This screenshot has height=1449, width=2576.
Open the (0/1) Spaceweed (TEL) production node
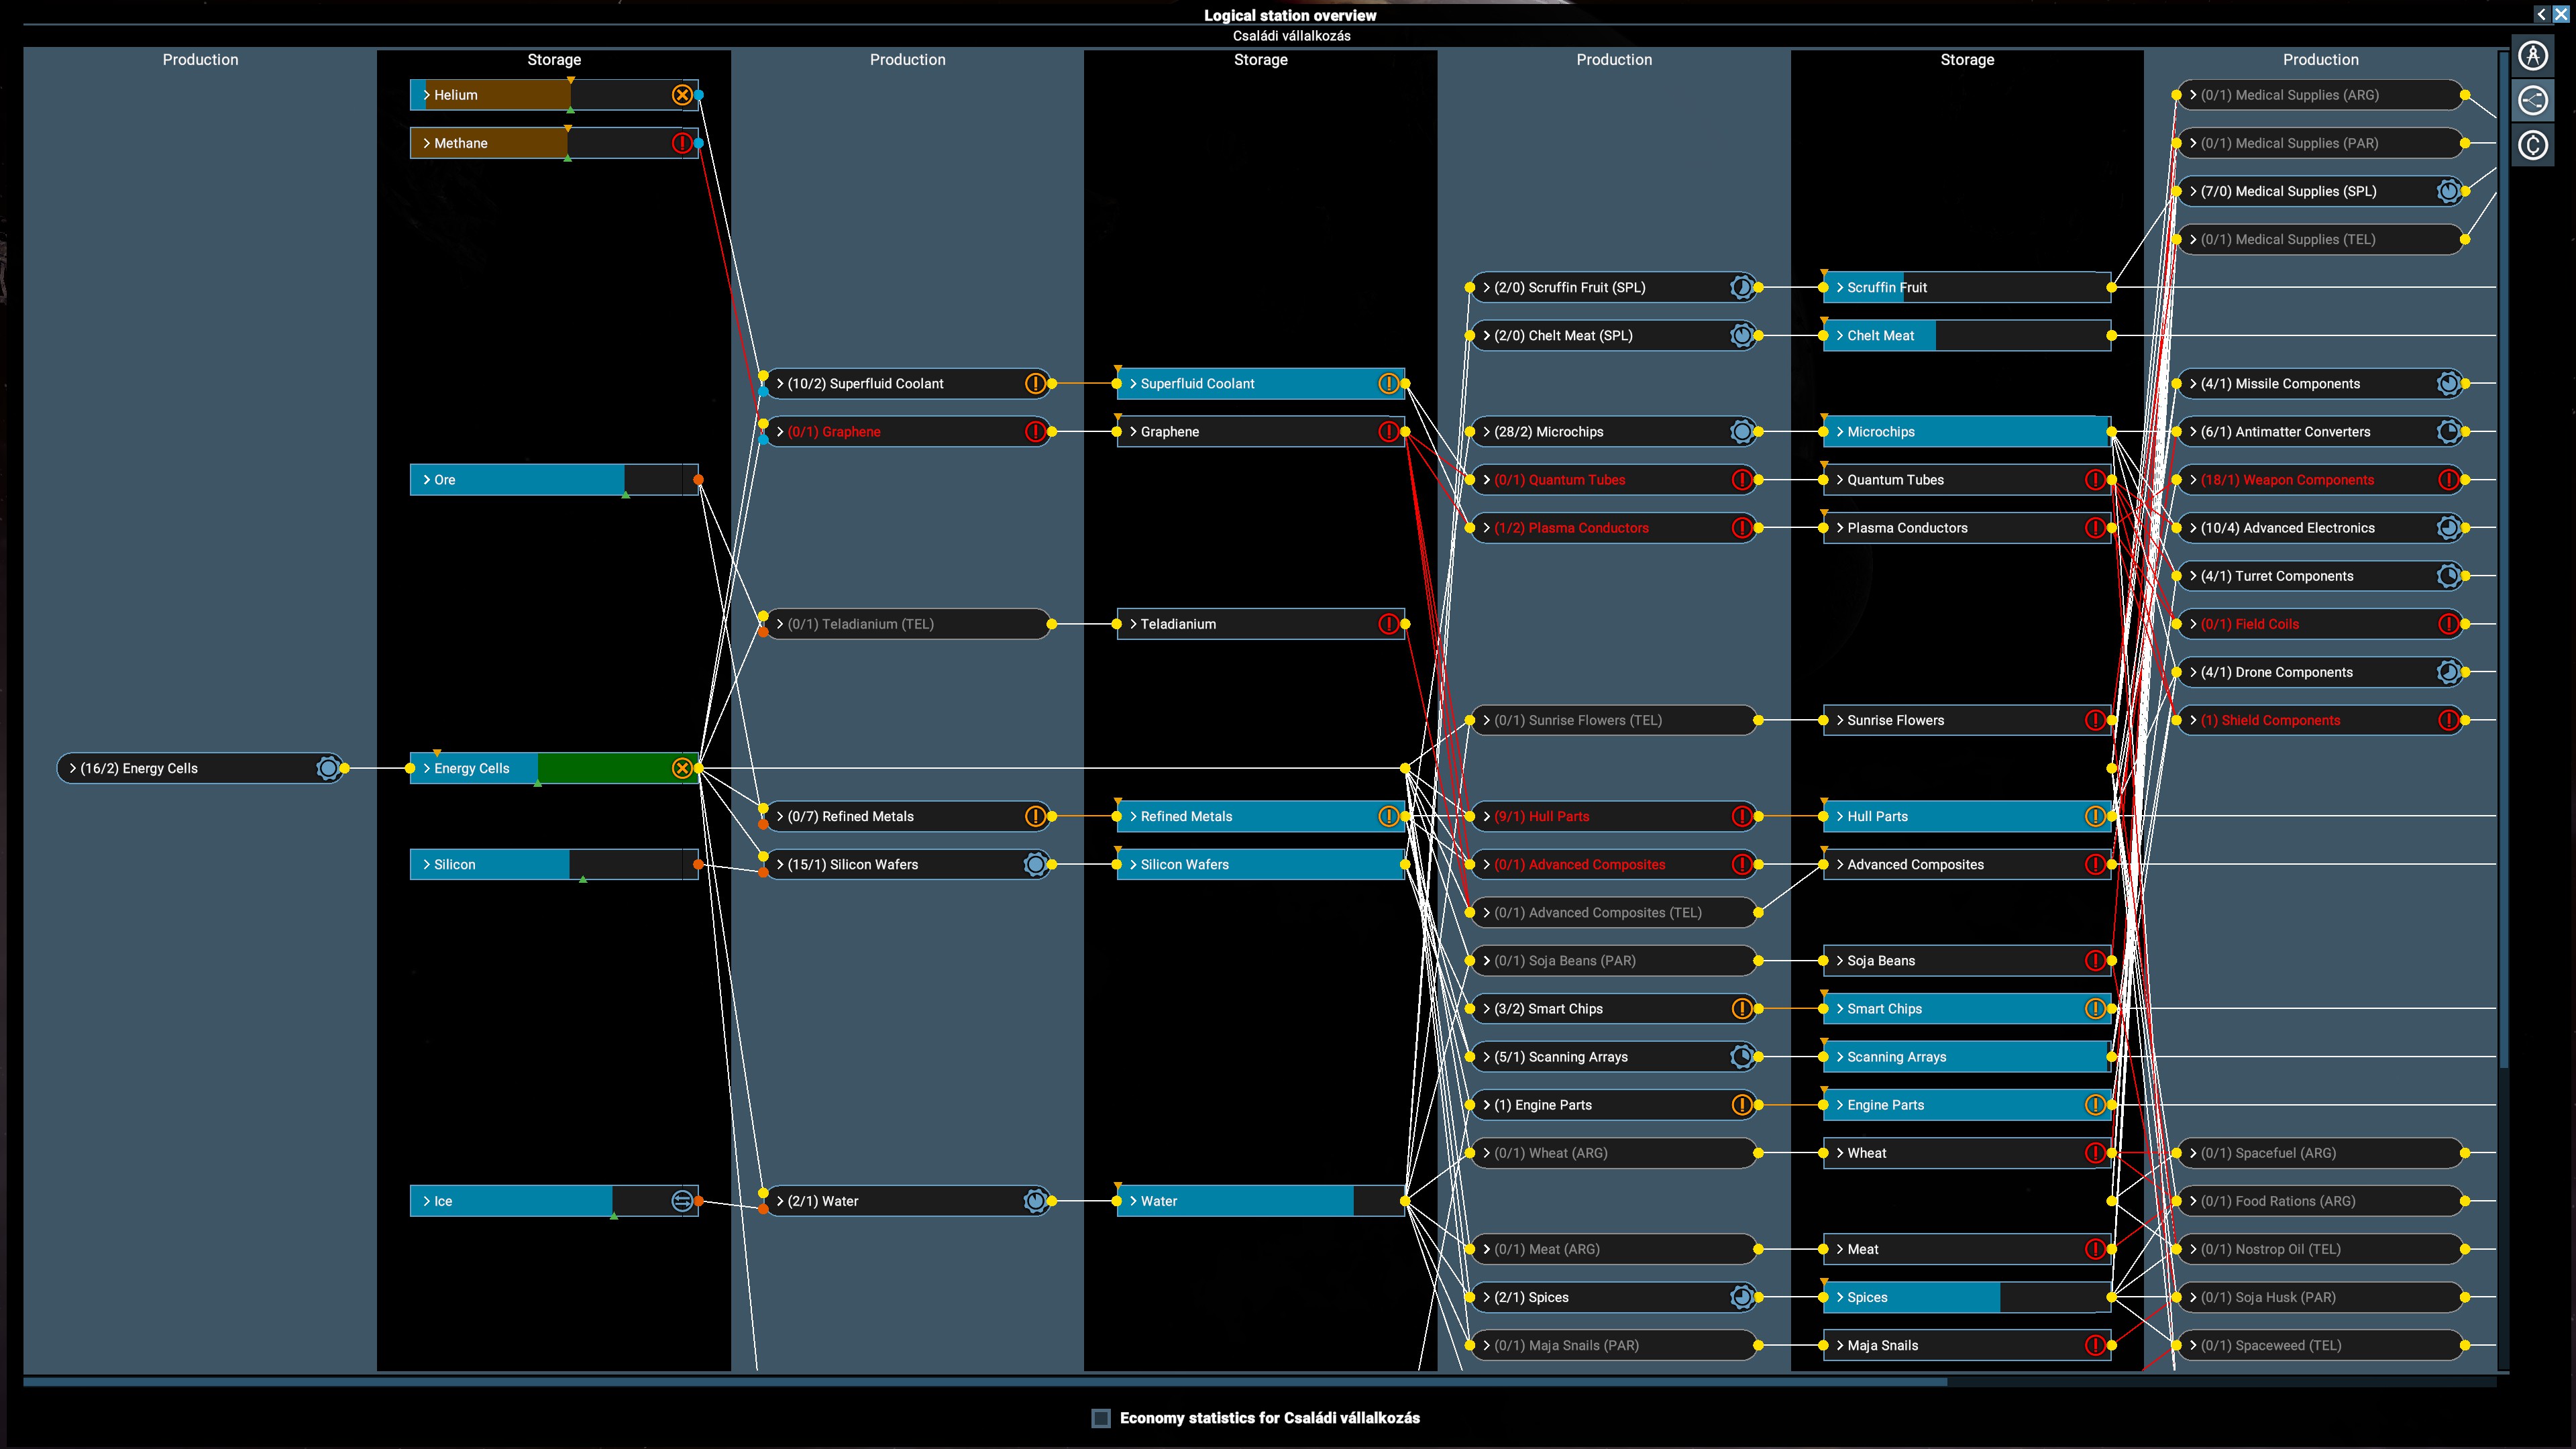[2320, 1345]
